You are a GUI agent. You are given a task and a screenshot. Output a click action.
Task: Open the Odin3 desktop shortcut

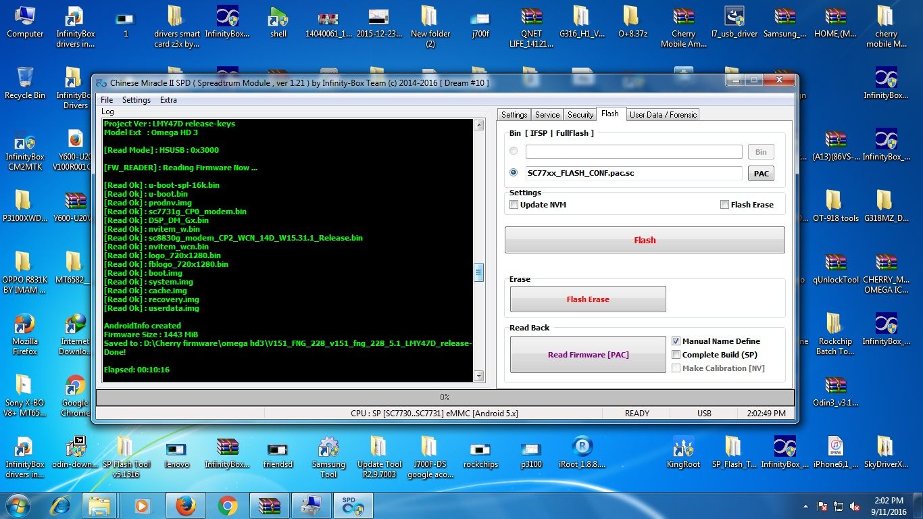(835, 387)
